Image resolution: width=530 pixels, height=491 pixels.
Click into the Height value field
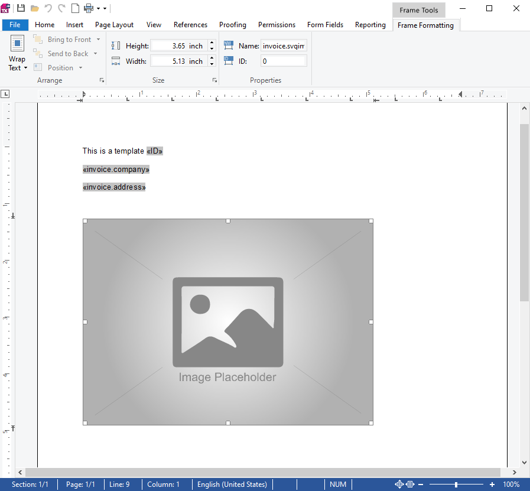(x=179, y=45)
